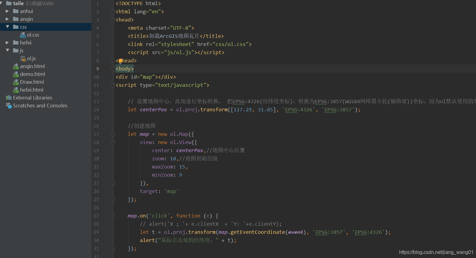Click the div id="map" tag

tap(146, 77)
